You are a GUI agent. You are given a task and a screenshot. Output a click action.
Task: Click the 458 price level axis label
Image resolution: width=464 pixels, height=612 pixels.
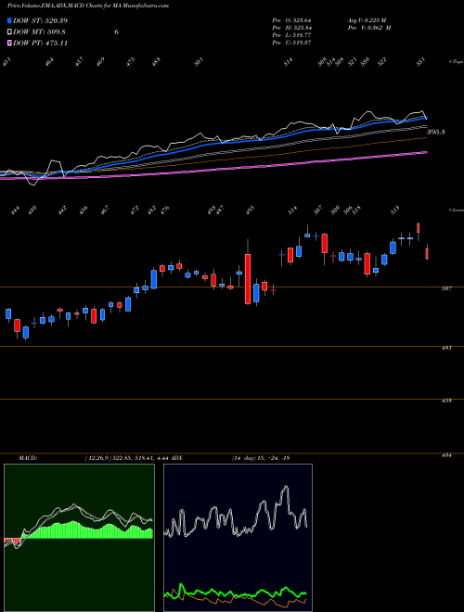pos(447,401)
